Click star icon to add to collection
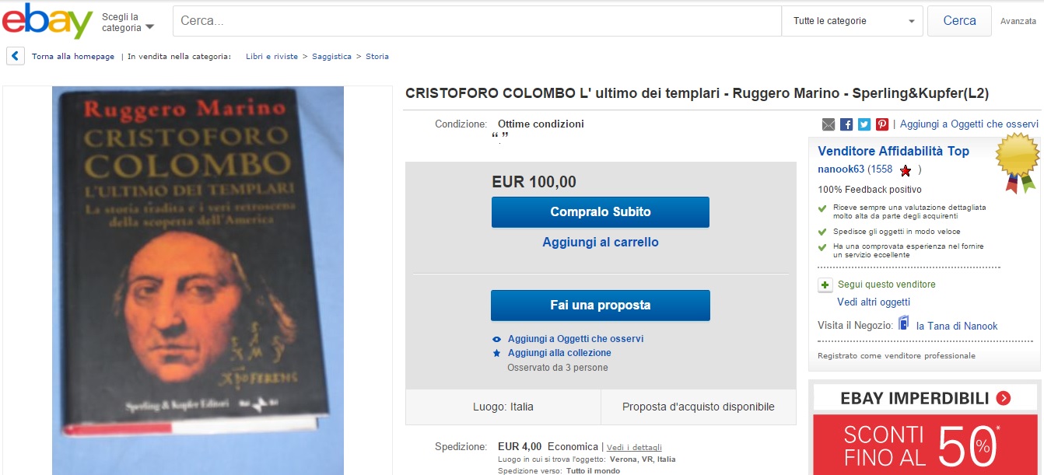Viewport: 1044px width, 475px height. pos(497,353)
